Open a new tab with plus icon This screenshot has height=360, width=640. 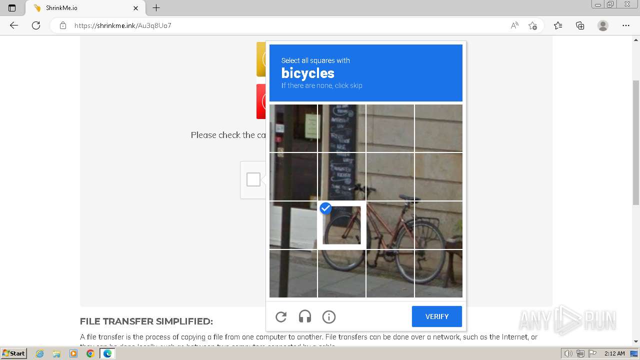click(156, 8)
